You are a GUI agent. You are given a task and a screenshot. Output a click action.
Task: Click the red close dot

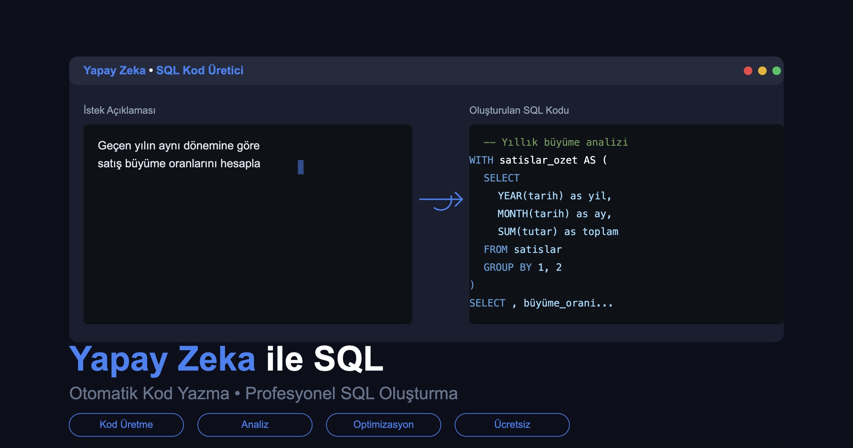click(748, 71)
